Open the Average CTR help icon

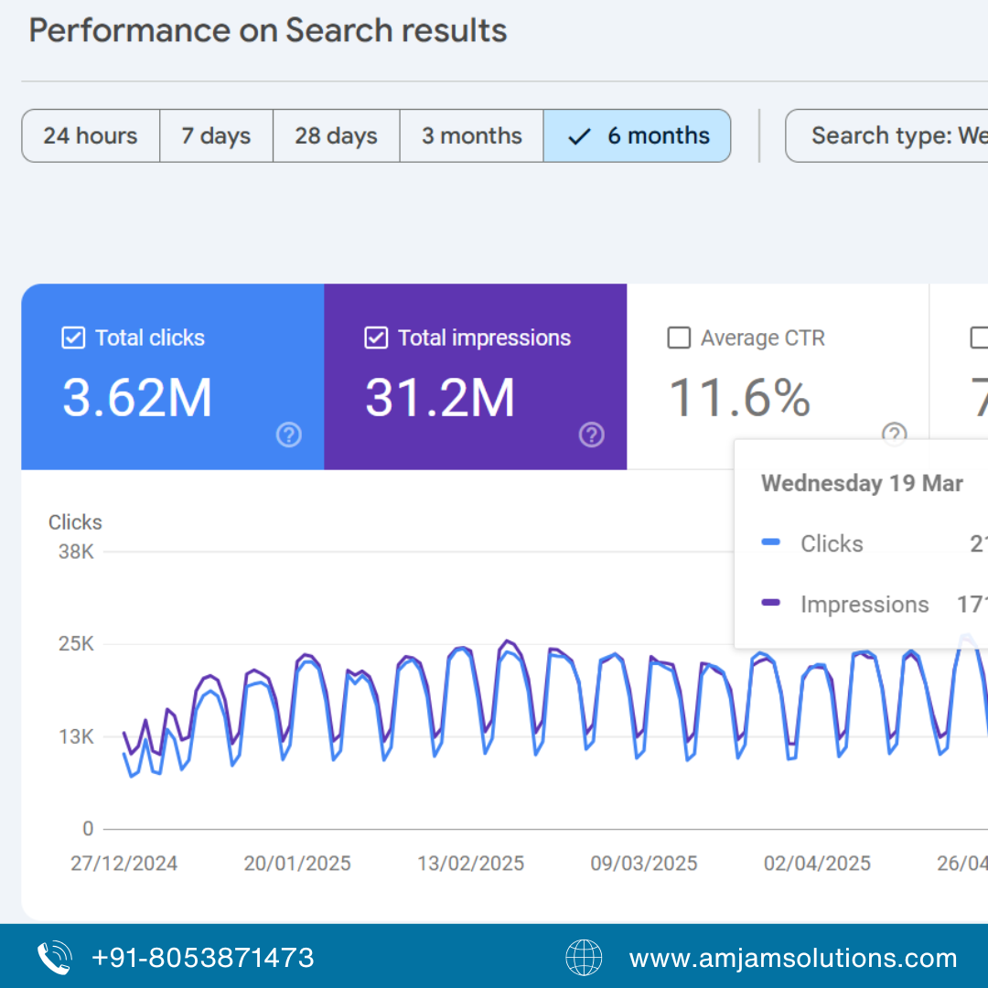[894, 435]
